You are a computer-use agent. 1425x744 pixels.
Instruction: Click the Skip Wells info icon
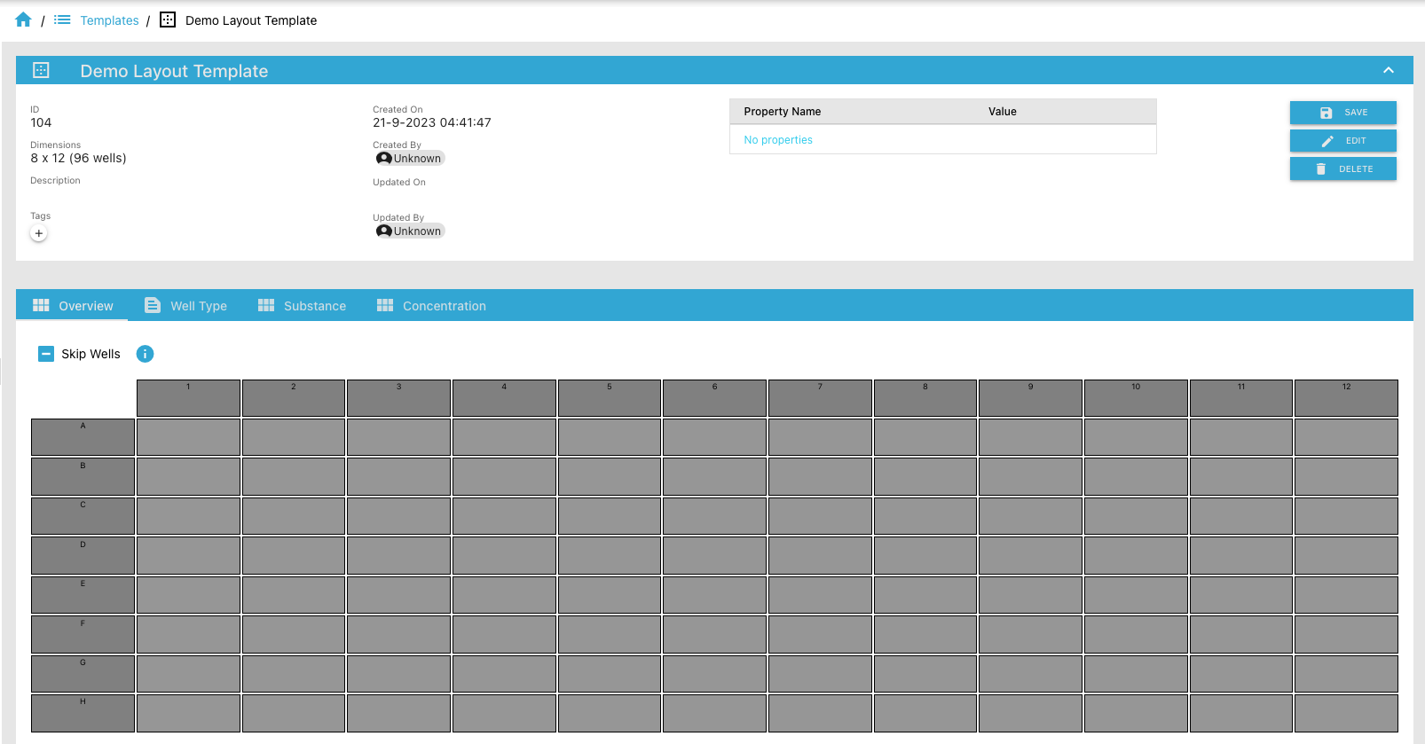pos(145,354)
